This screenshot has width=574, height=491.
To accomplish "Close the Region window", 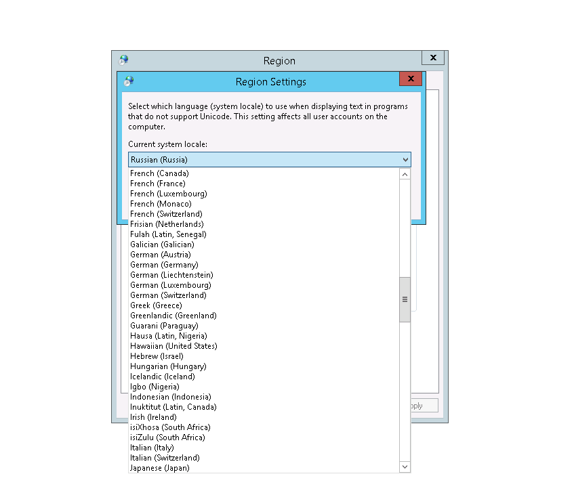I will [x=433, y=58].
